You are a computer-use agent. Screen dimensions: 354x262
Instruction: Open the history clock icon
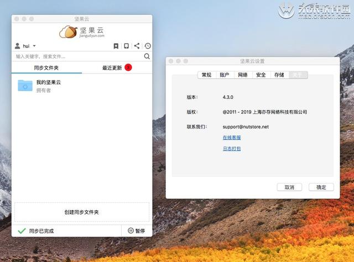[148, 46]
